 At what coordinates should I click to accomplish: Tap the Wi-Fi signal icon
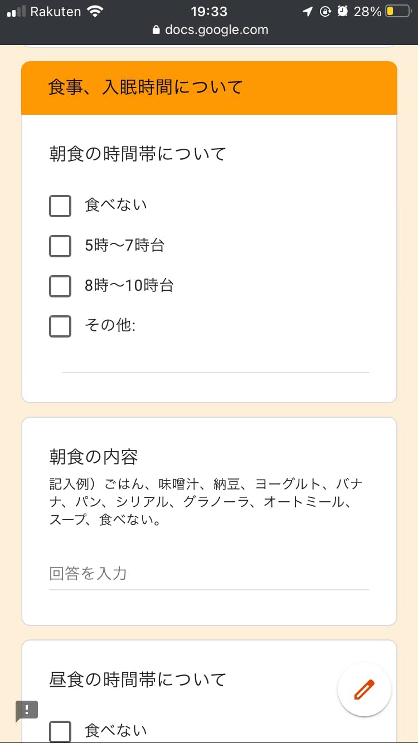[95, 11]
